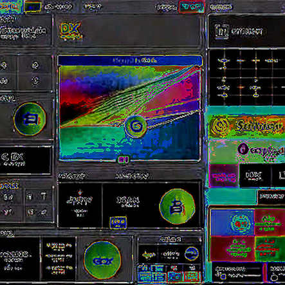Click the magenta-labelled purple button on the right

(224, 176)
